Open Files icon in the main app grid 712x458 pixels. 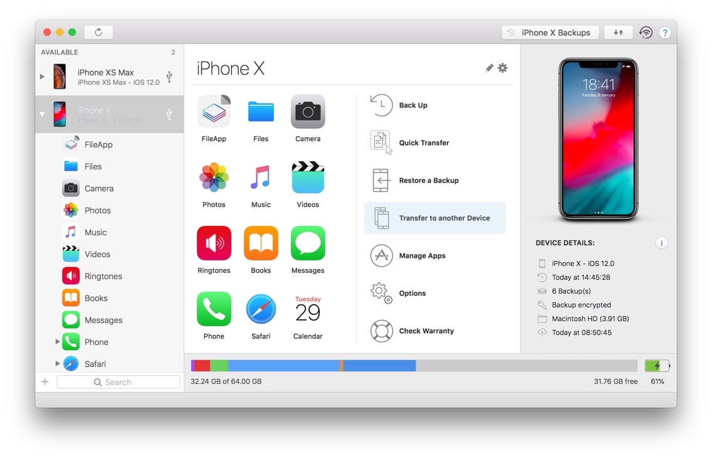pyautogui.click(x=261, y=112)
